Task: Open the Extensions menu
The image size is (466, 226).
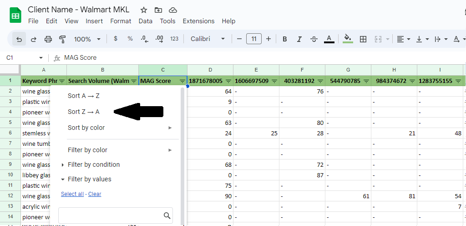Action: (x=198, y=21)
